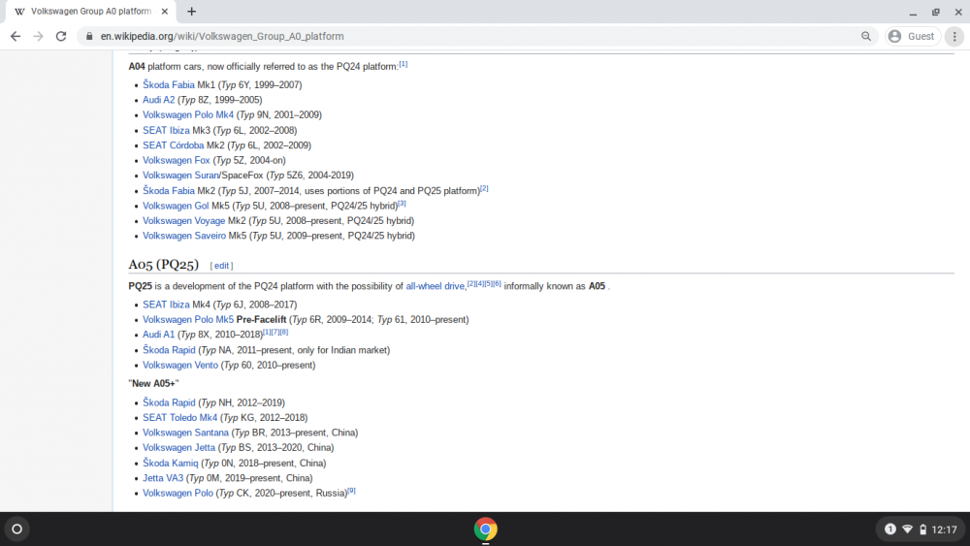Open Wi-Fi status icon in system tray
This screenshot has height=546, width=970.
[908, 530]
